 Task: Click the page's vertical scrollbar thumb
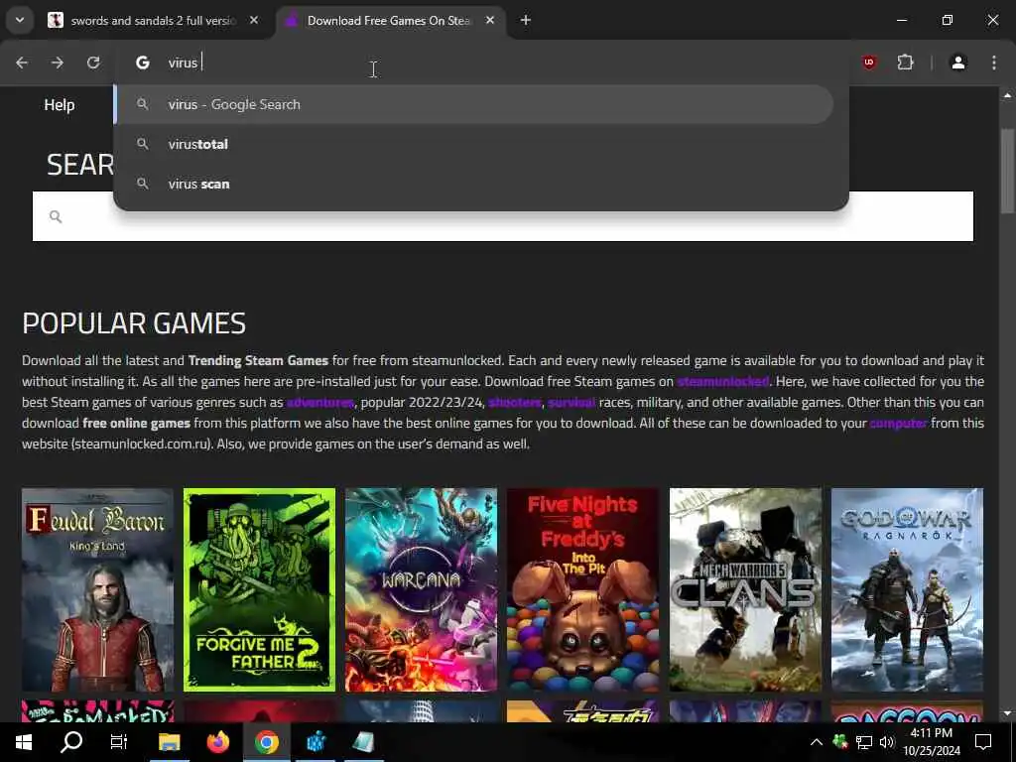click(x=1007, y=171)
